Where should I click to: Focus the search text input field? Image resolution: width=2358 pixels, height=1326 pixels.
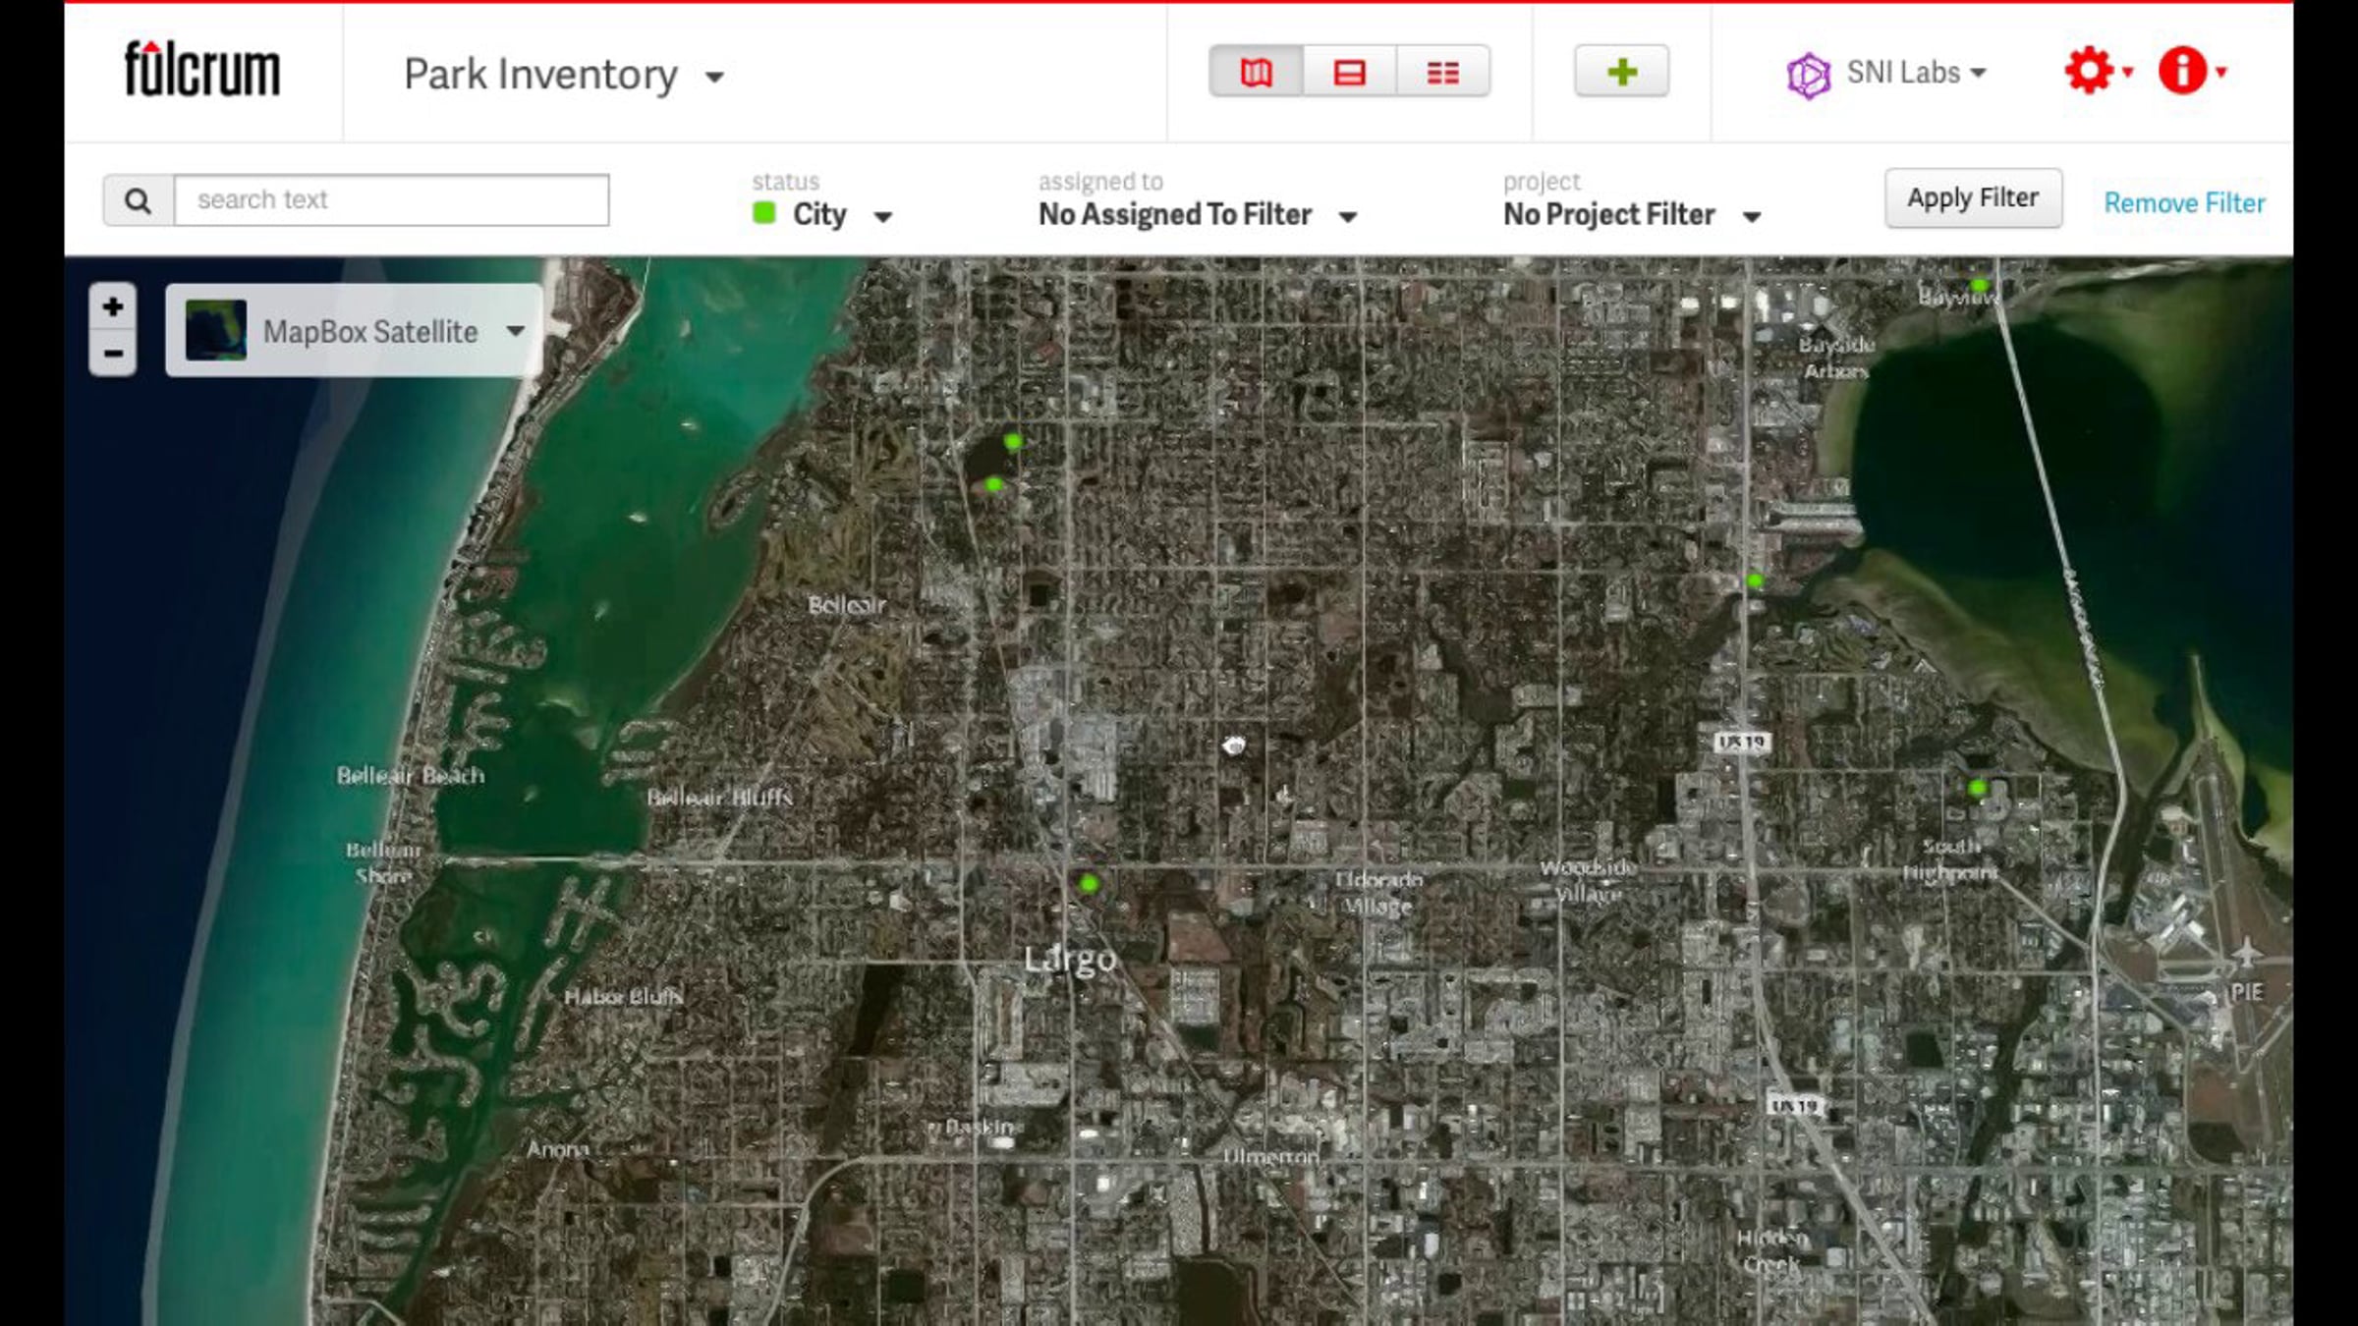coord(391,200)
